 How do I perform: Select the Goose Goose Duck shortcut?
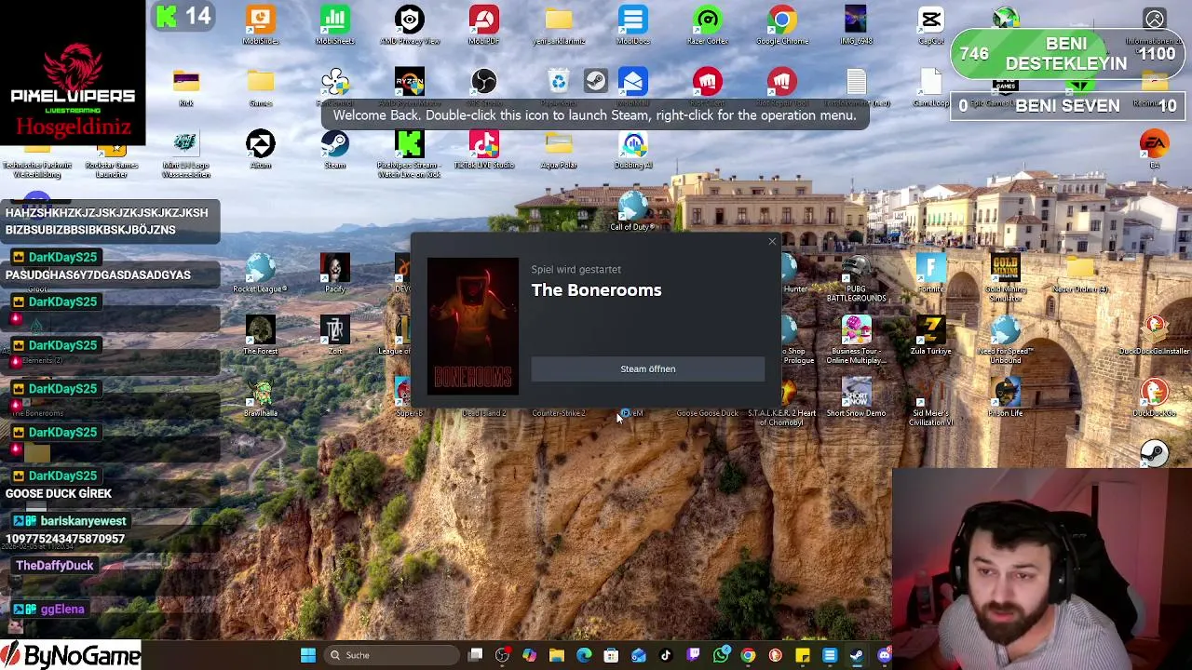click(x=708, y=412)
